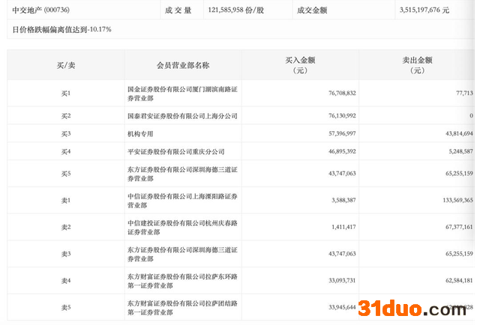Select the 买入金额 column header
The height and width of the screenshot is (325, 480).
(x=300, y=65)
